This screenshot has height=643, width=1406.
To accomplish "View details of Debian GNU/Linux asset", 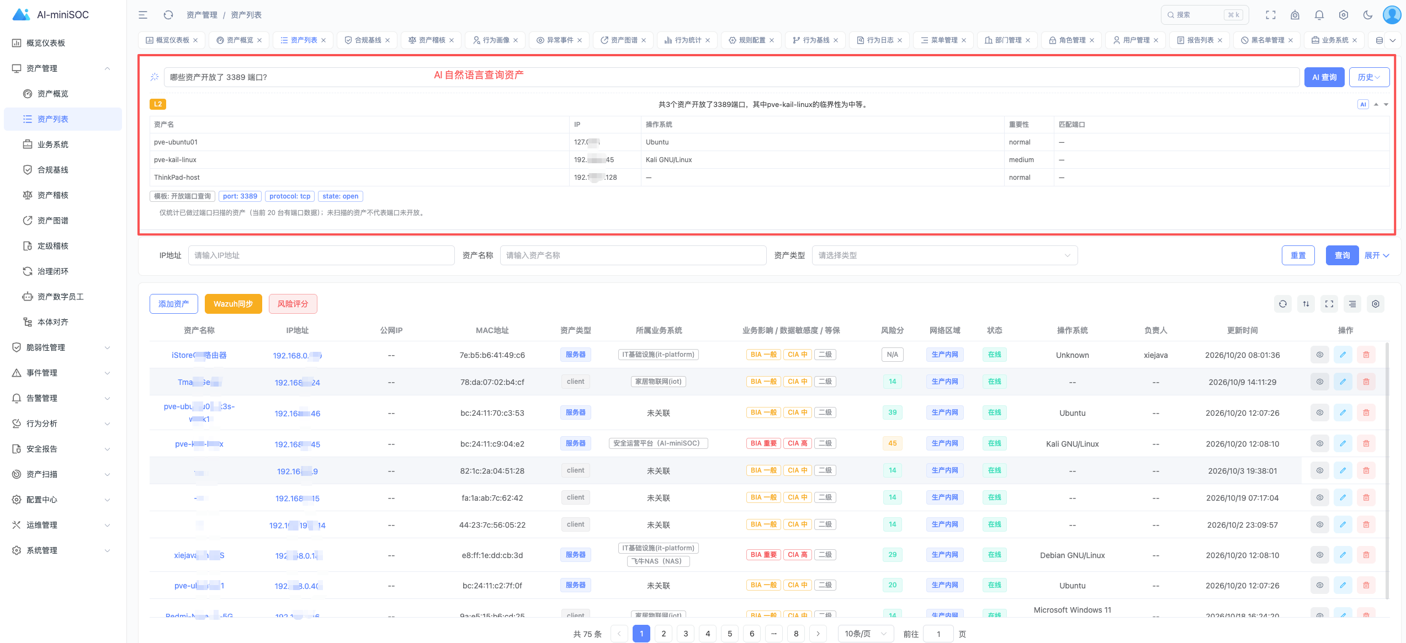I will (x=1320, y=555).
